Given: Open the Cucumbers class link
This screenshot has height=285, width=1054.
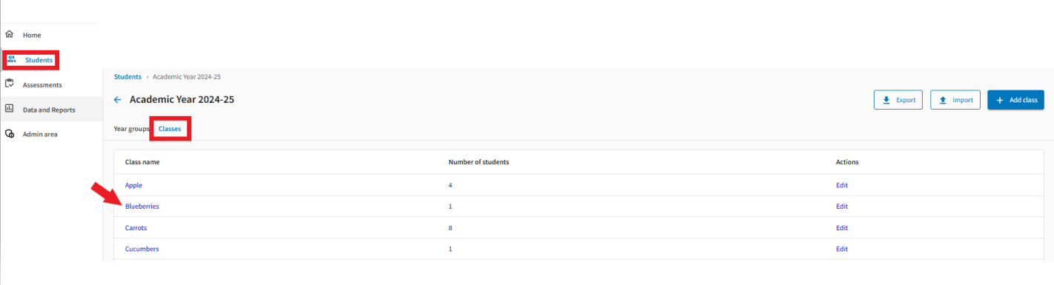Looking at the screenshot, I should (x=142, y=249).
